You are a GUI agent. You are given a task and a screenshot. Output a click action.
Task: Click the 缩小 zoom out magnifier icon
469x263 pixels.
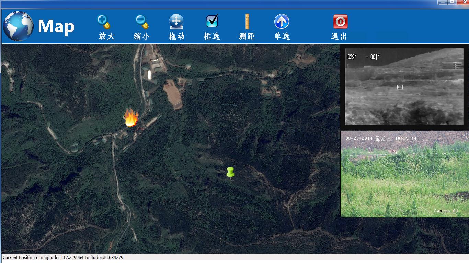[x=141, y=22]
